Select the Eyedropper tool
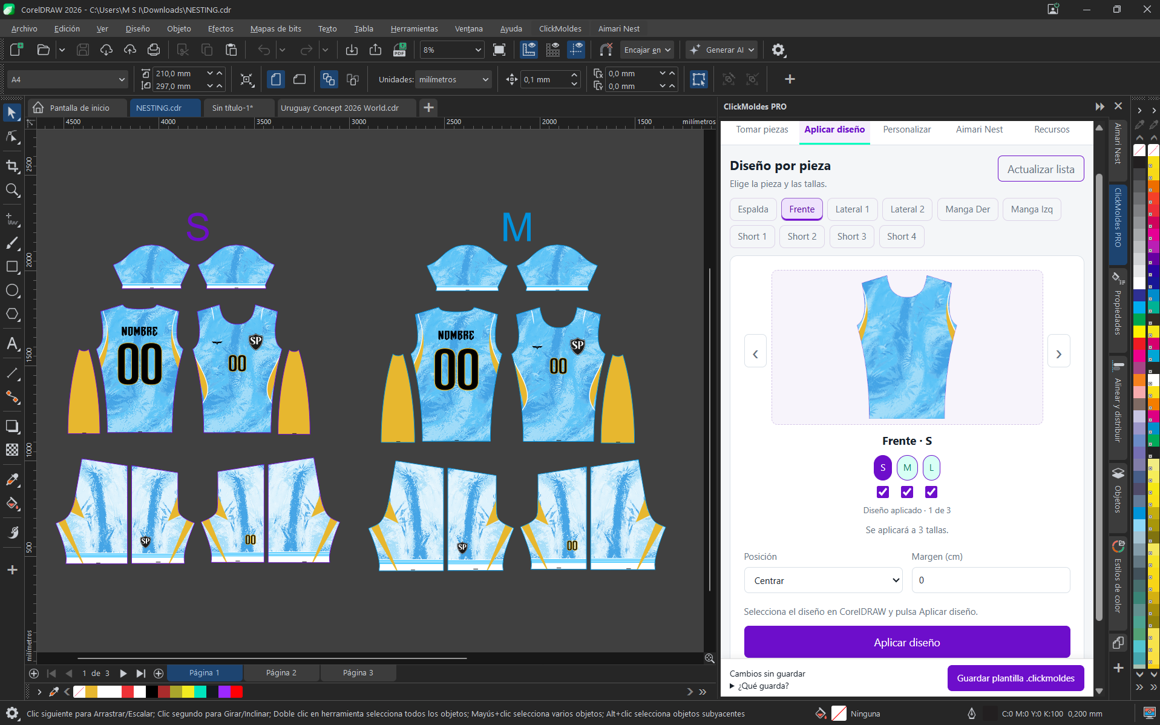The image size is (1160, 725). (12, 480)
